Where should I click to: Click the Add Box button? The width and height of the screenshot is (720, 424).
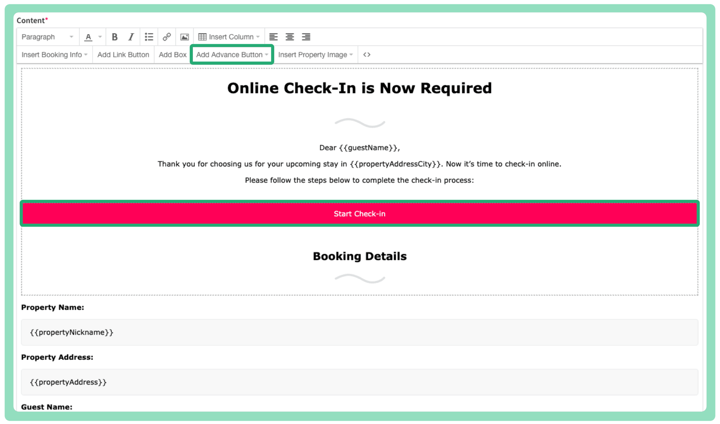173,55
